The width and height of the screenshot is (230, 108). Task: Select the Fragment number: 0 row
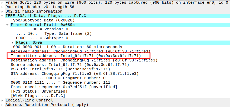click(58, 78)
